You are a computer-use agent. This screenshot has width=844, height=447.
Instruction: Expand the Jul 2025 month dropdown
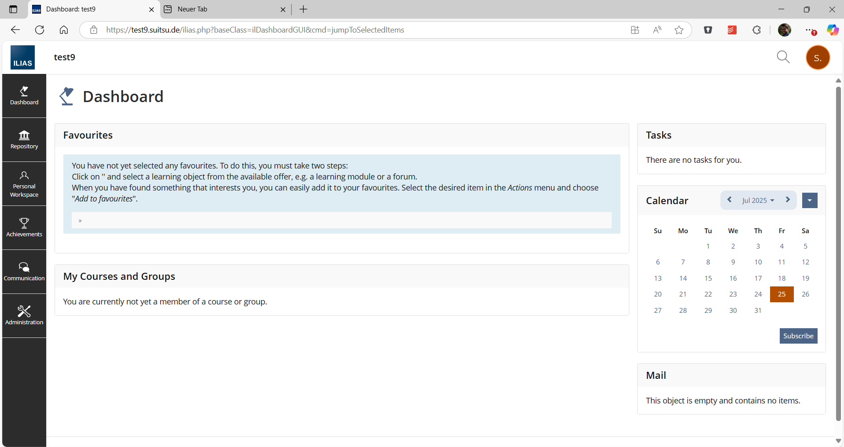(758, 201)
